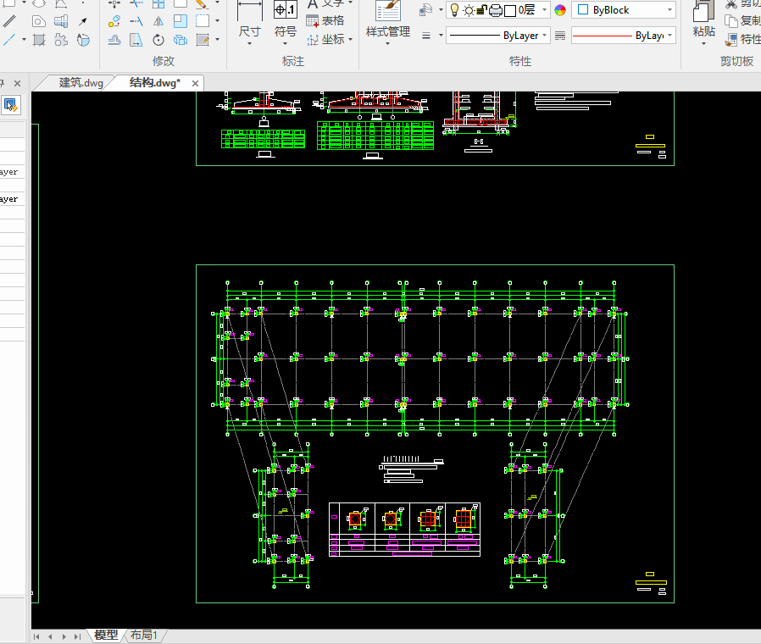Viewport: 761px width, 644px height.
Task: Select the black arrow tool
Action: point(83,21)
